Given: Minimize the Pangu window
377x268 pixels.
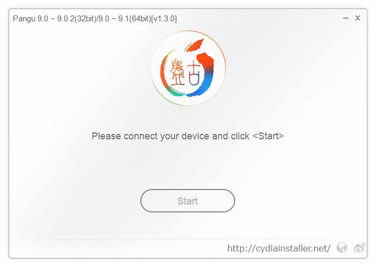Looking at the screenshot, I should click(346, 18).
